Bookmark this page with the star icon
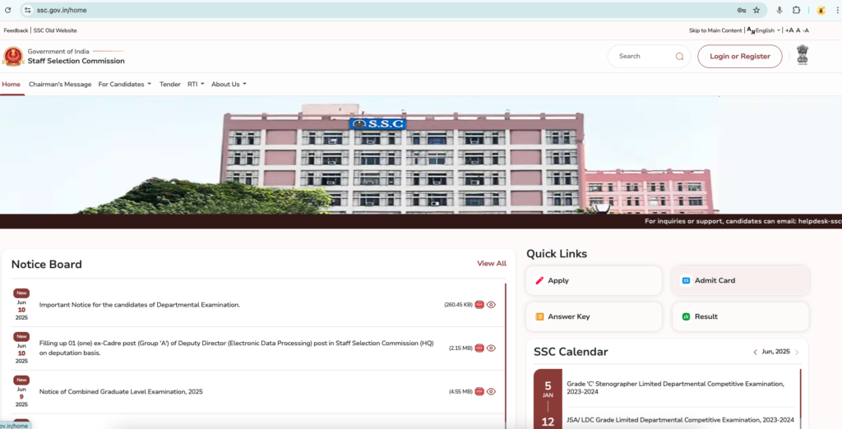The image size is (842, 429). tap(756, 10)
